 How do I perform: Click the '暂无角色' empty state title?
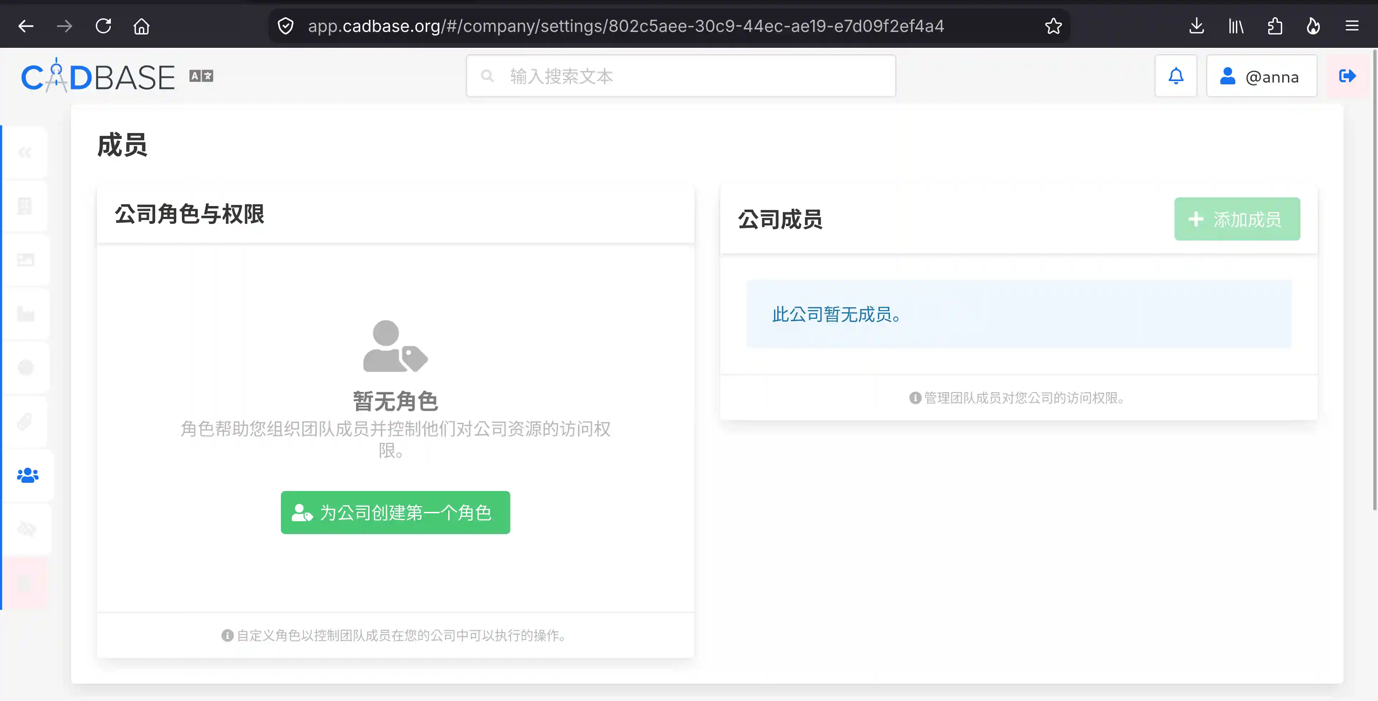pos(395,401)
